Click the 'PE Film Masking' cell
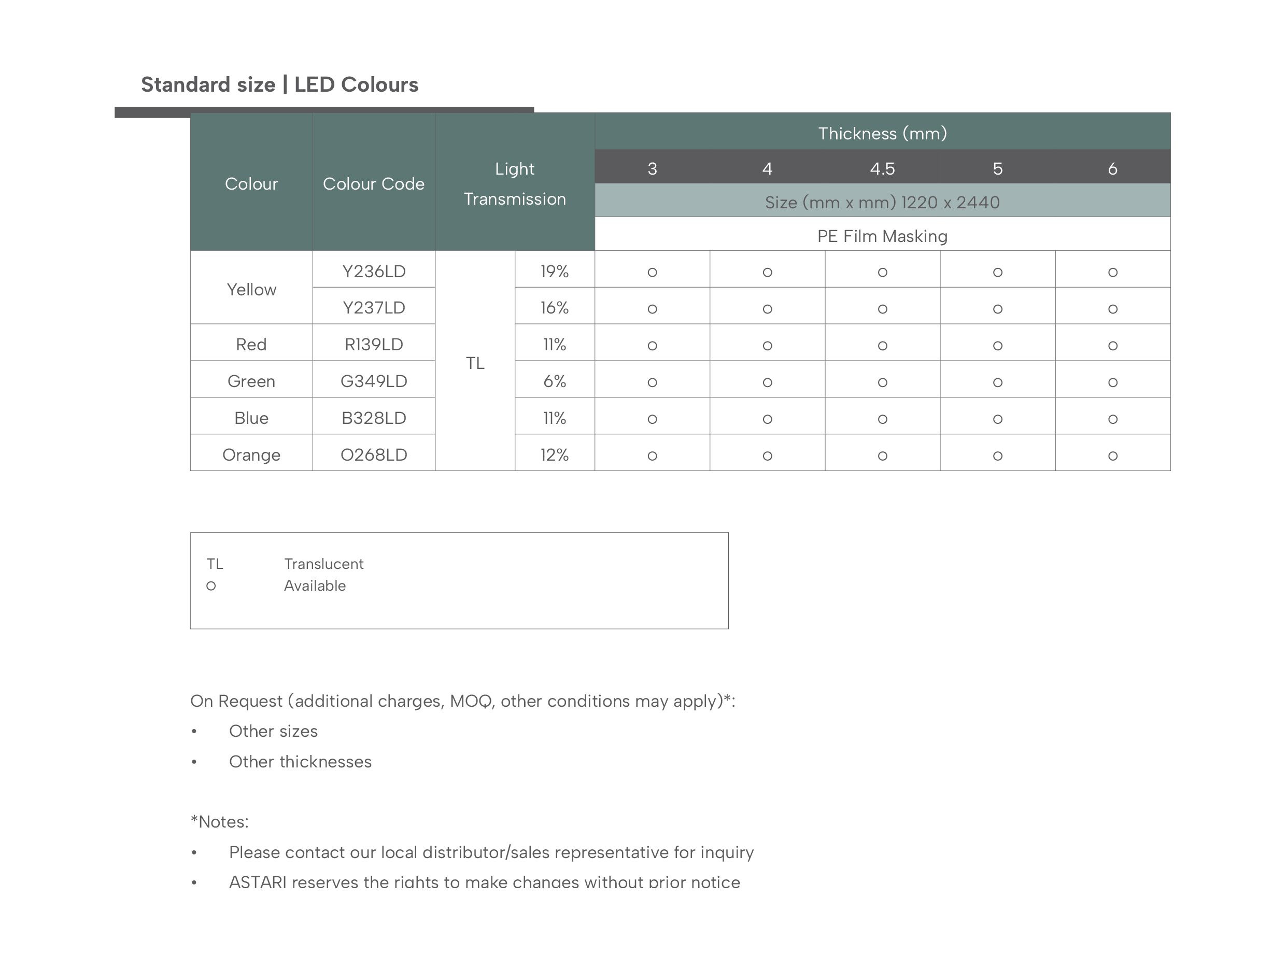Image resolution: width=1286 pixels, height=969 pixels. tap(883, 235)
